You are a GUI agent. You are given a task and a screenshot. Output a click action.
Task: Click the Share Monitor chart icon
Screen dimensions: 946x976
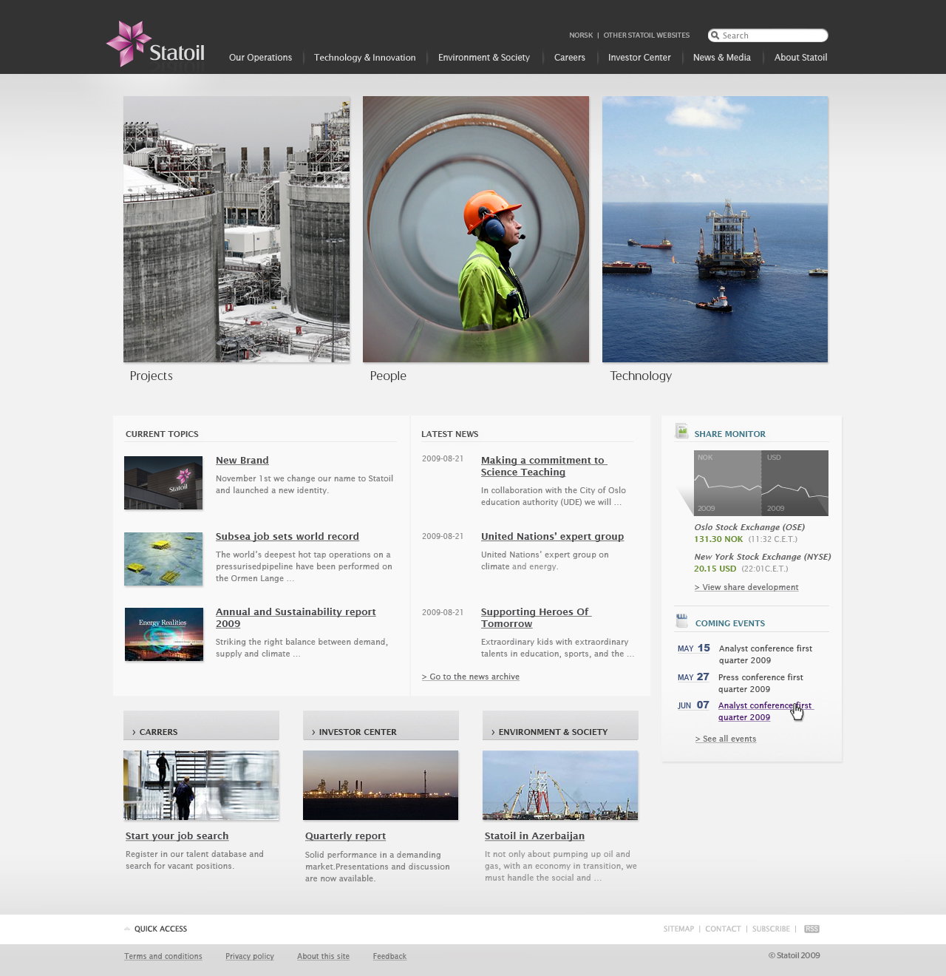coord(681,431)
